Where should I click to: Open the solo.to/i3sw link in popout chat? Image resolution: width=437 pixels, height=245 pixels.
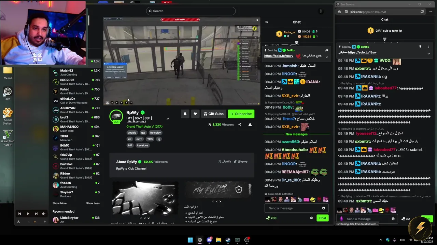pos(362,52)
